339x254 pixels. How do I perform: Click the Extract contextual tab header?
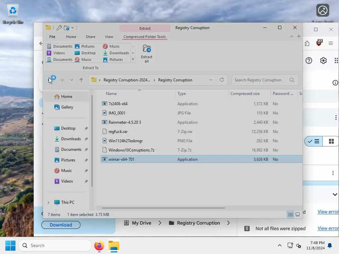coord(145,28)
